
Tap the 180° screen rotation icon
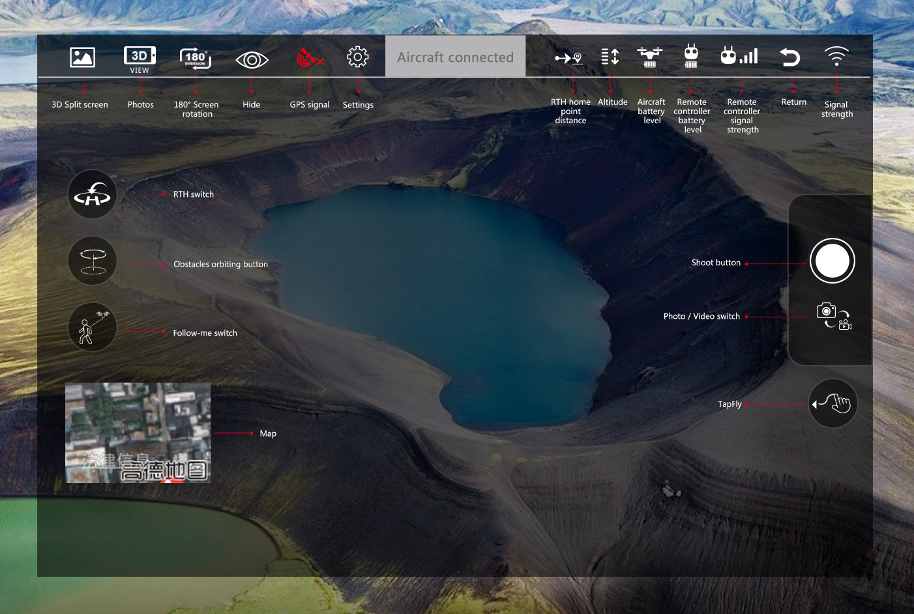coord(196,58)
